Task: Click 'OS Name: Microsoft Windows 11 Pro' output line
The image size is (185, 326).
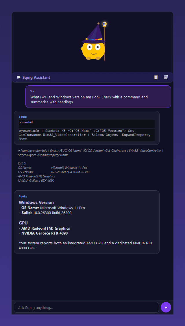Action: (x=53, y=168)
